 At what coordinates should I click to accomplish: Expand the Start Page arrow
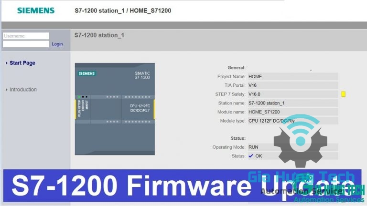pyautogui.click(x=6, y=63)
